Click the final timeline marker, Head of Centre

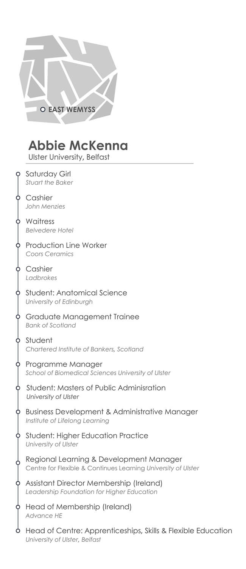pyautogui.click(x=18, y=531)
